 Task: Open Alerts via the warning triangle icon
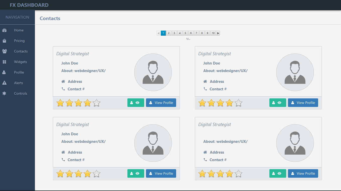coord(5,83)
